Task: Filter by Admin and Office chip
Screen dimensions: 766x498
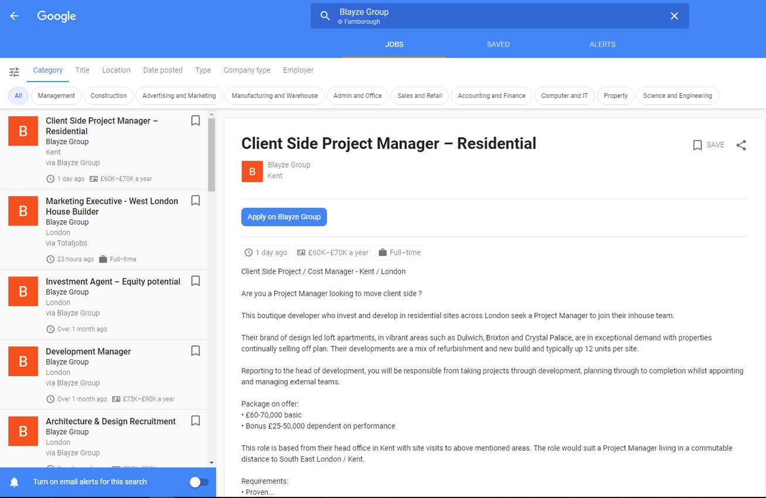Action: [358, 96]
